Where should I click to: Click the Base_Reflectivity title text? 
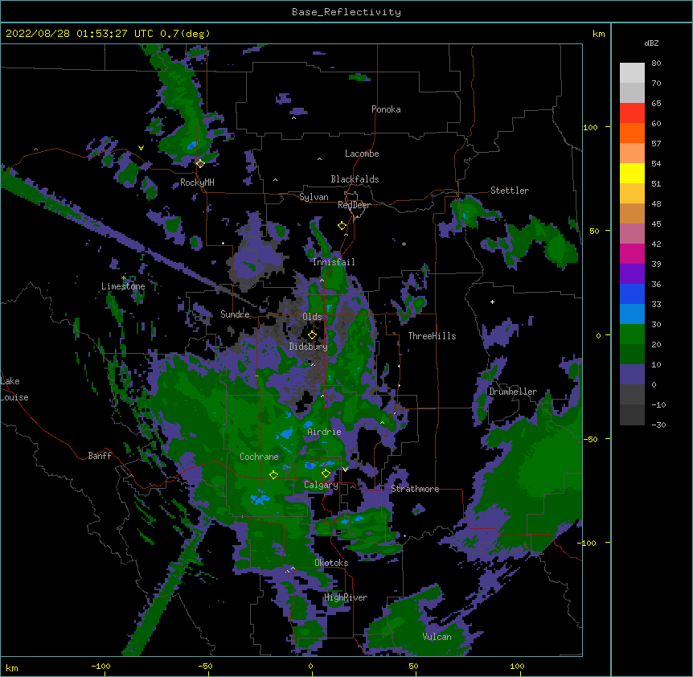pos(346,12)
